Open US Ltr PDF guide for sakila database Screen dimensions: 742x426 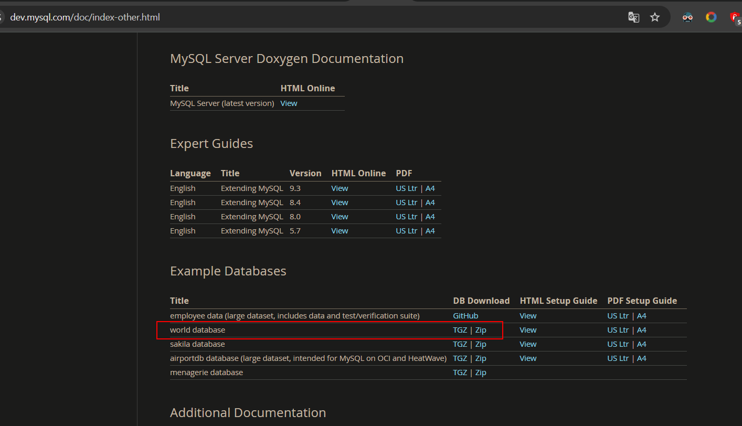[x=618, y=344]
